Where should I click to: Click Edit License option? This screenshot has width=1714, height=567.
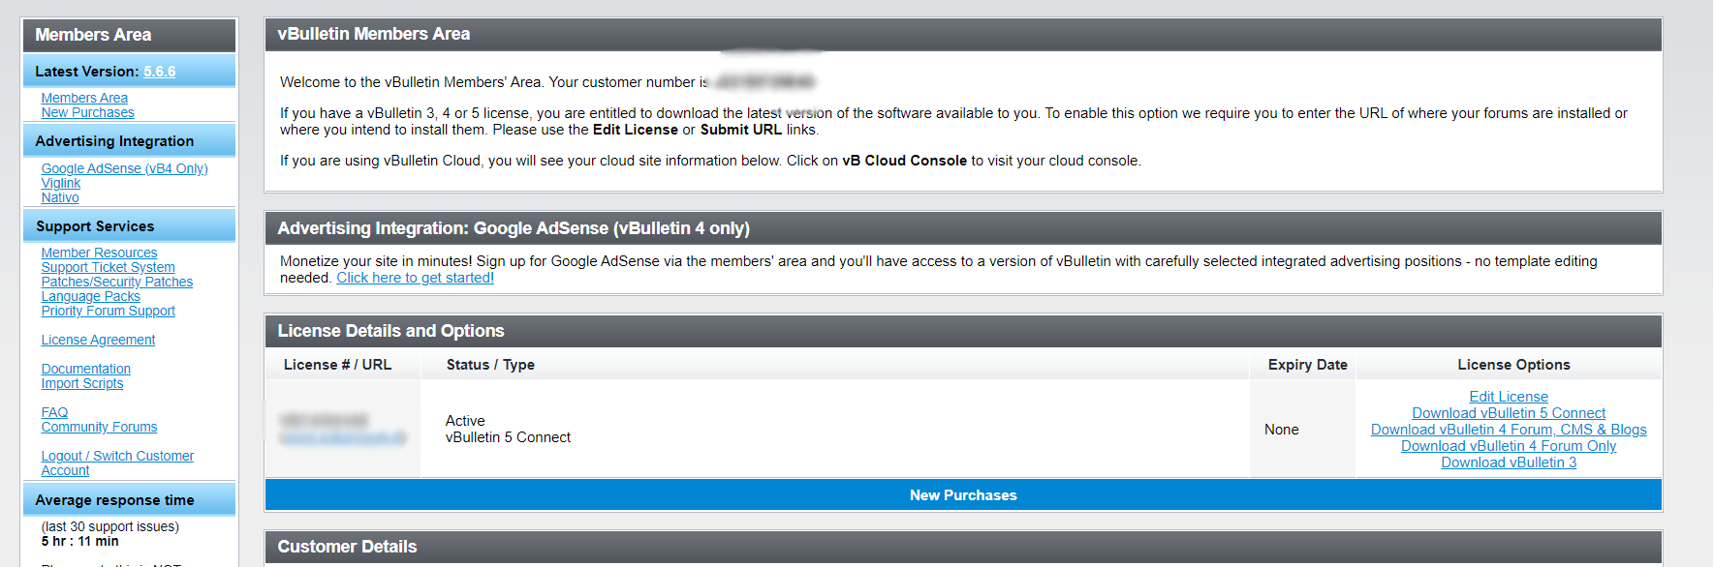pos(1508,397)
